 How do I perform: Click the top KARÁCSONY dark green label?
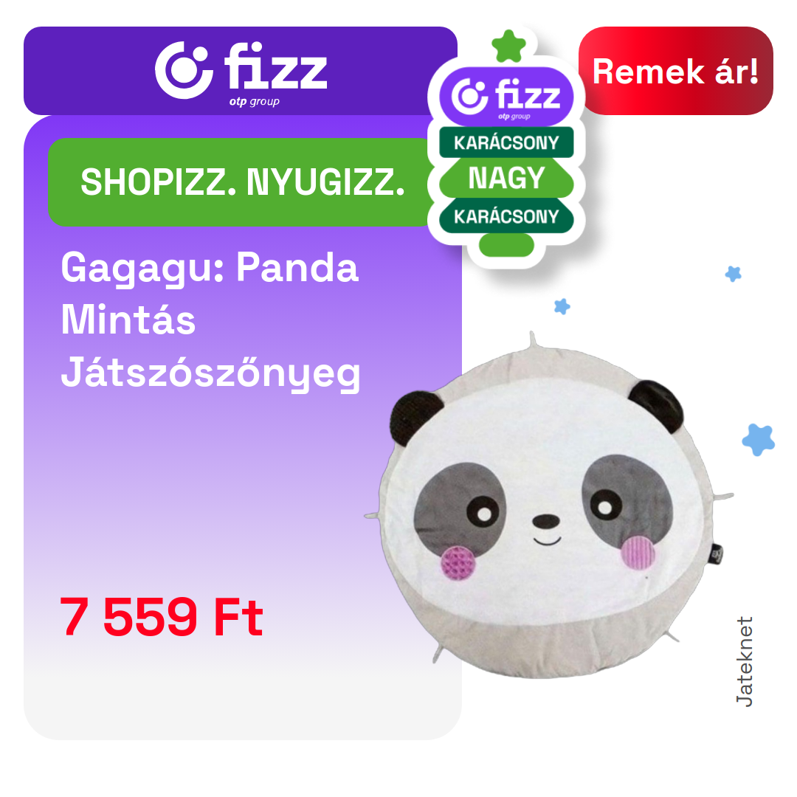[506, 143]
